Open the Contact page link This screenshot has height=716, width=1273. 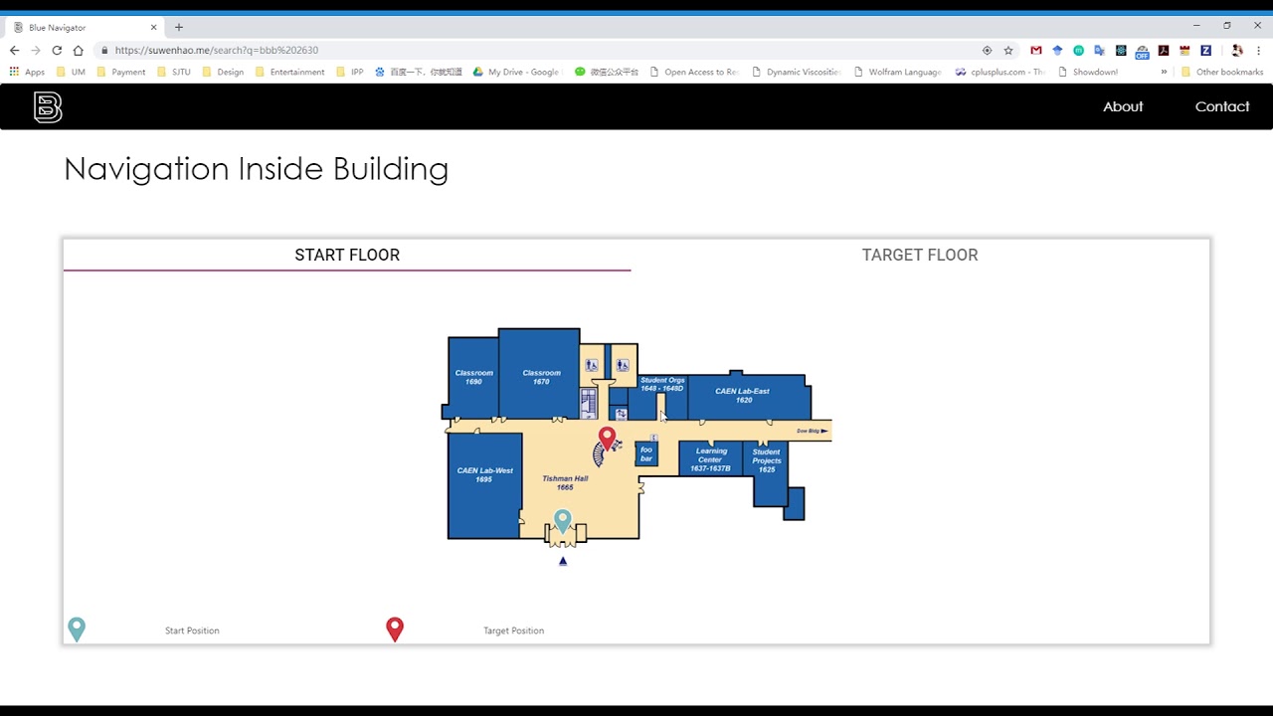click(1222, 106)
